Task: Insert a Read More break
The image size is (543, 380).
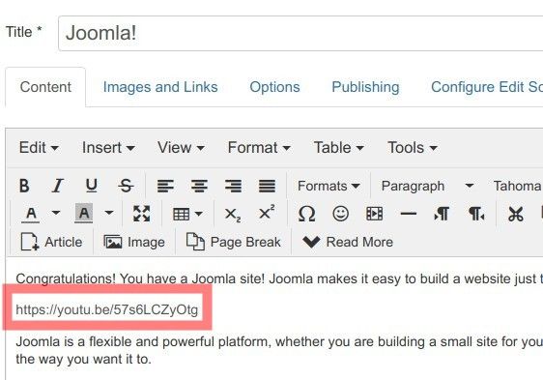Action: [348, 242]
